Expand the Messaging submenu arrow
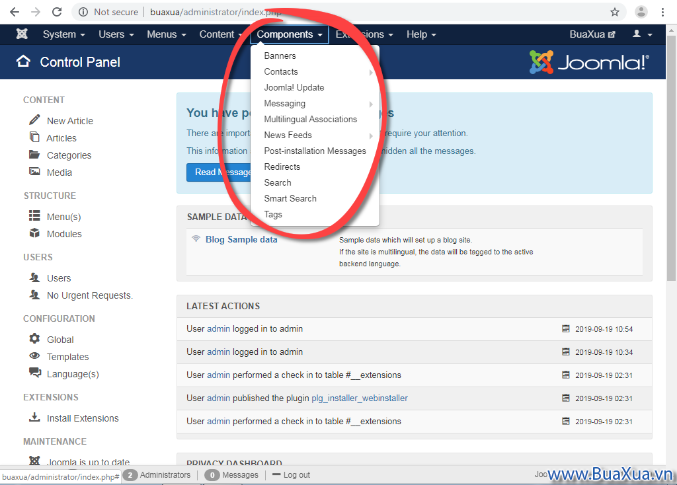677x485 pixels. point(371,104)
